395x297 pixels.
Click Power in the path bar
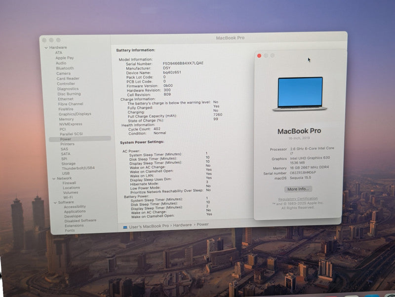click(202, 224)
